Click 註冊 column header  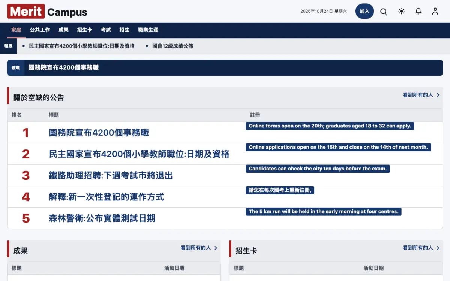[x=255, y=115]
